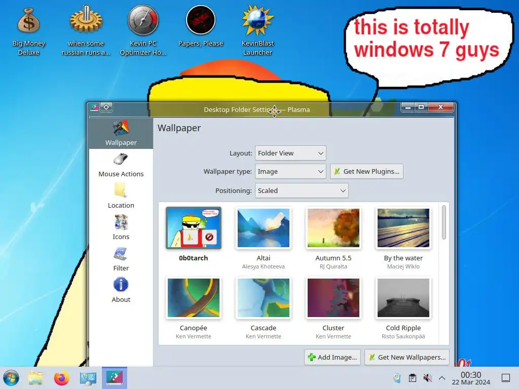519x389 pixels.
Task: Open the system settings taskbar icon
Action: [88, 378]
